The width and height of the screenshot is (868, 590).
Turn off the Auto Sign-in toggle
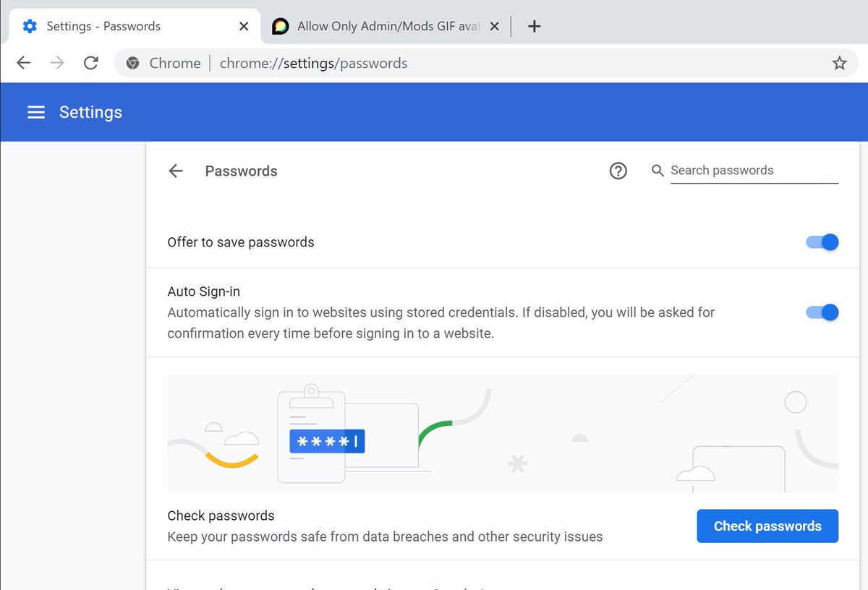(x=822, y=312)
